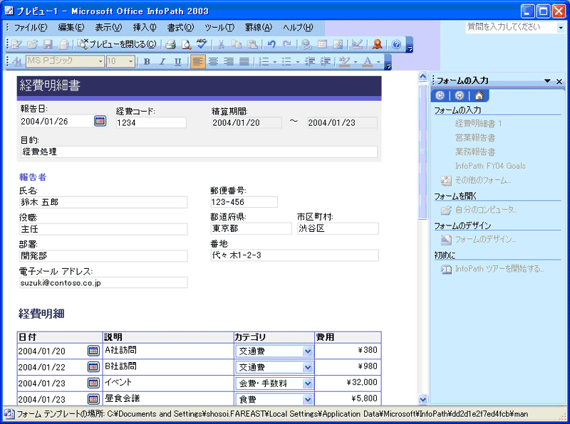Open calendar icon for the A社訪問 row
Viewport: 570px width, 424px height.
coord(93,351)
